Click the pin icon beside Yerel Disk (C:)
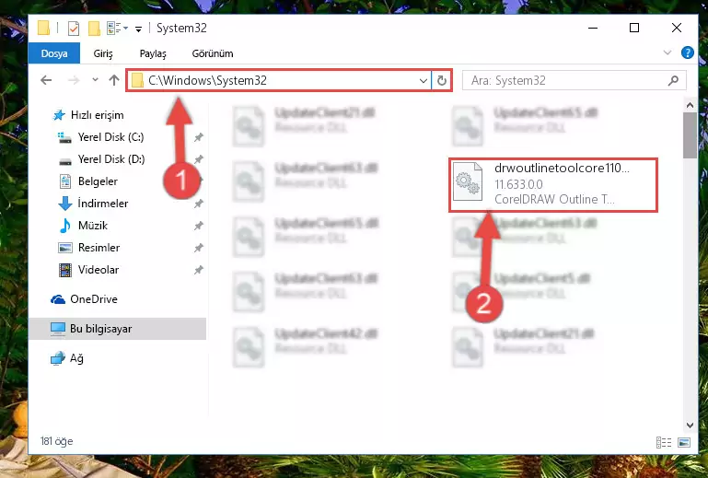Screen dimensions: 708x478 click(x=198, y=137)
